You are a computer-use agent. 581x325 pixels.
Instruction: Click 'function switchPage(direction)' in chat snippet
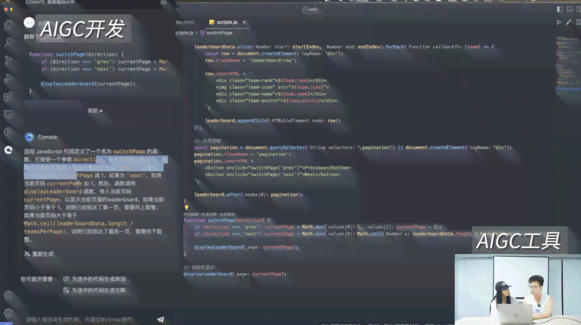(76, 54)
